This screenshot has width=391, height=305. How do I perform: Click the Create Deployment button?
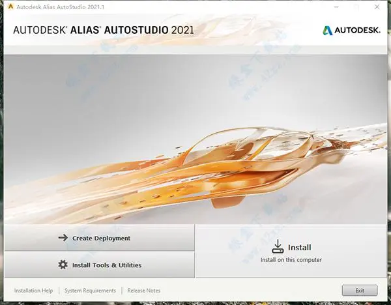tap(99, 238)
